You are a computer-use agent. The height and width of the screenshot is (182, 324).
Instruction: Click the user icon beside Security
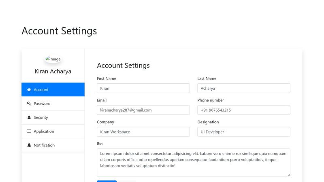29,117
